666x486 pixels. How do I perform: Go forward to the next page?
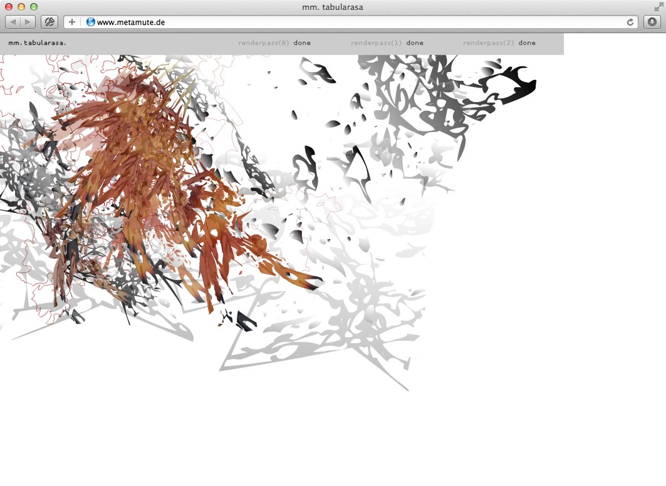tap(28, 22)
